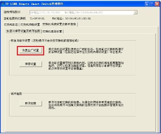Click the 选择网络接口 label
This screenshot has width=161, height=134.
click(x=12, y=12)
